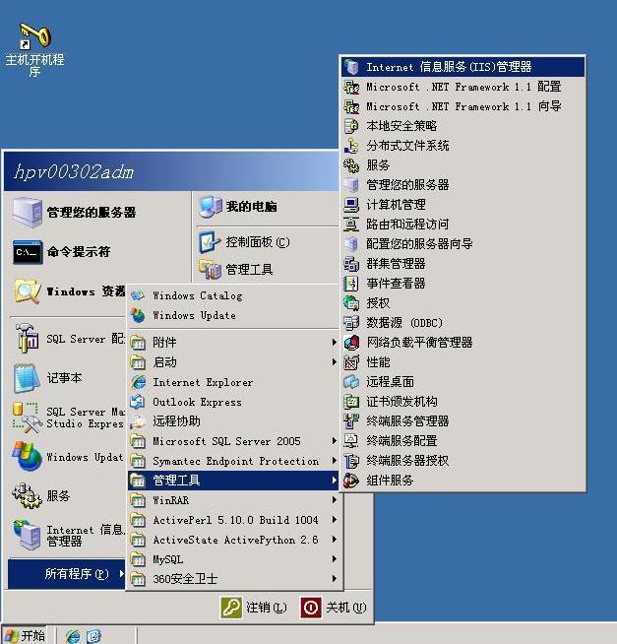
Task: Click the Windows Update globe icon
Action: pos(138,316)
